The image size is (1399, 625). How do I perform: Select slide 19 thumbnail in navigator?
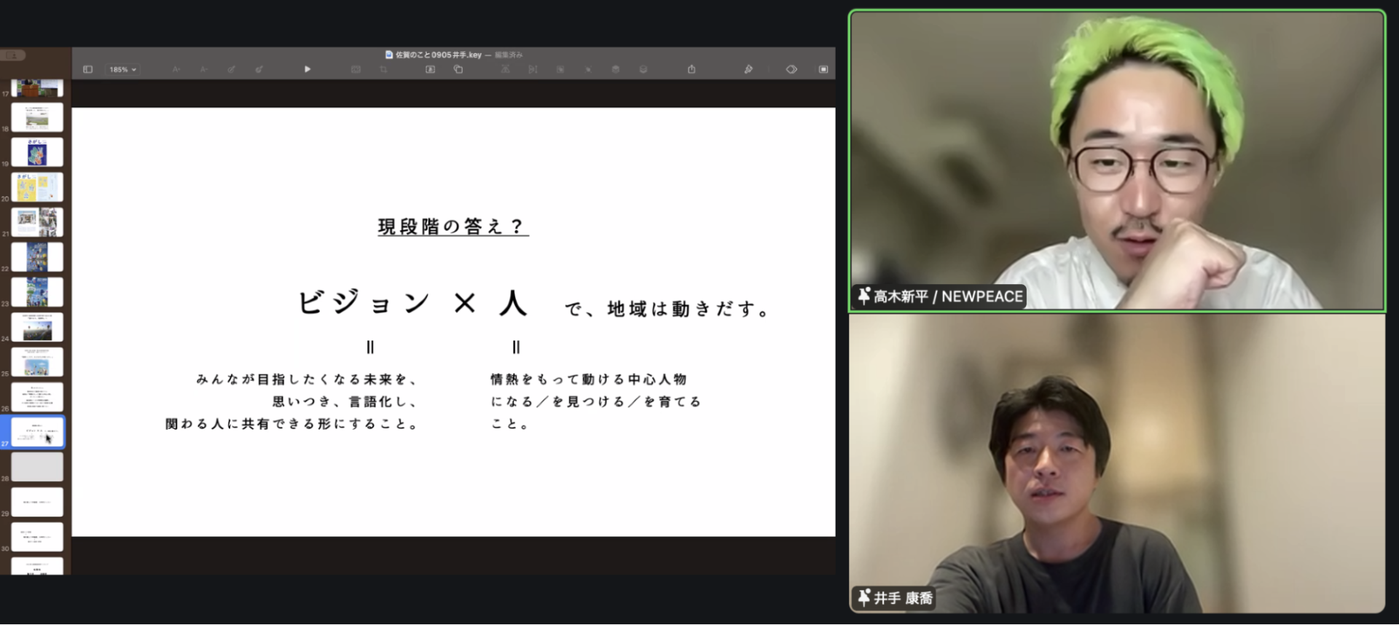point(37,152)
